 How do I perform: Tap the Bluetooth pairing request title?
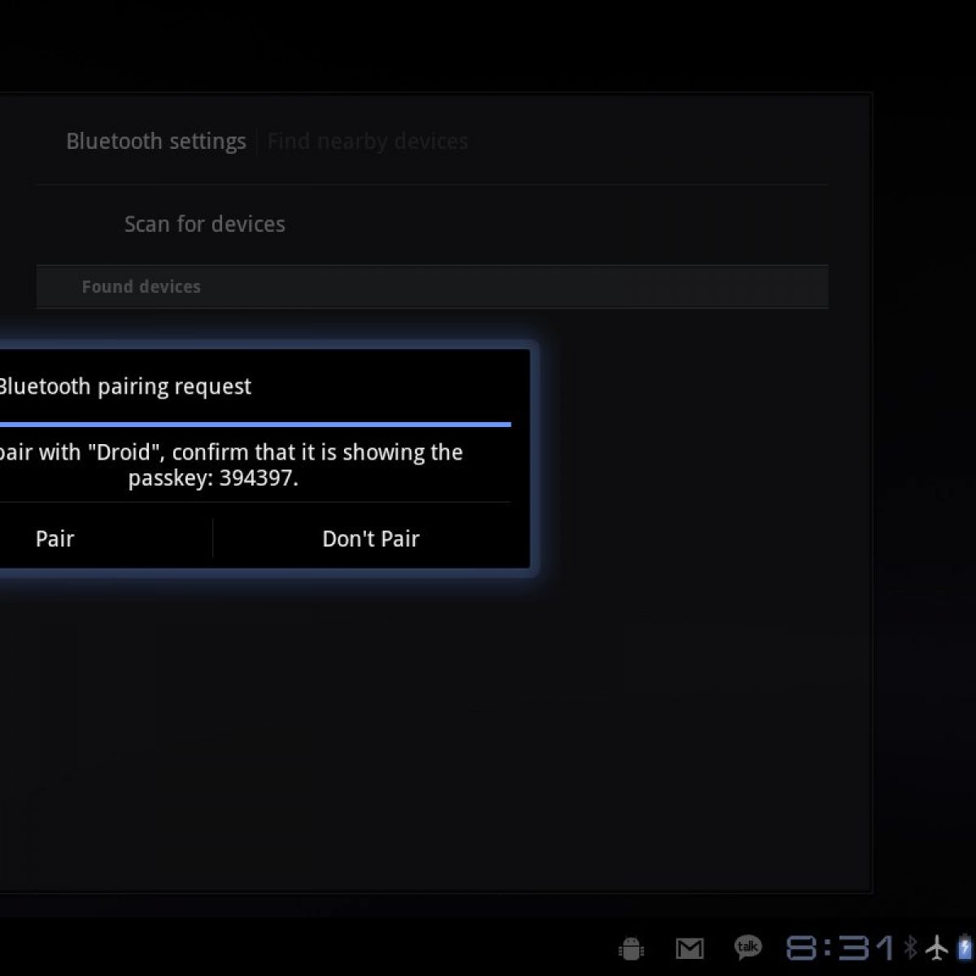coord(124,386)
